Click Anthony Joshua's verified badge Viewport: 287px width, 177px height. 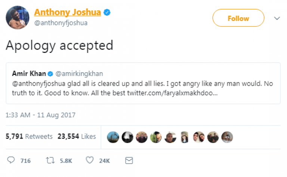[x=107, y=12]
